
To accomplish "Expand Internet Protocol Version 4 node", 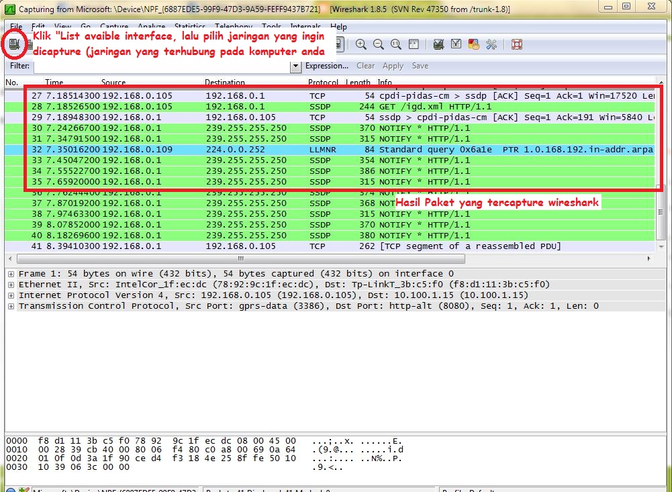I will [11, 295].
